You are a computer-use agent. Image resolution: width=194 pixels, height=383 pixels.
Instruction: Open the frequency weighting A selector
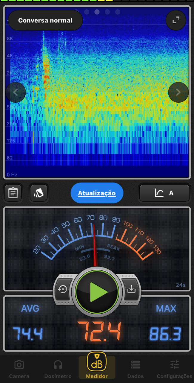click(164, 193)
